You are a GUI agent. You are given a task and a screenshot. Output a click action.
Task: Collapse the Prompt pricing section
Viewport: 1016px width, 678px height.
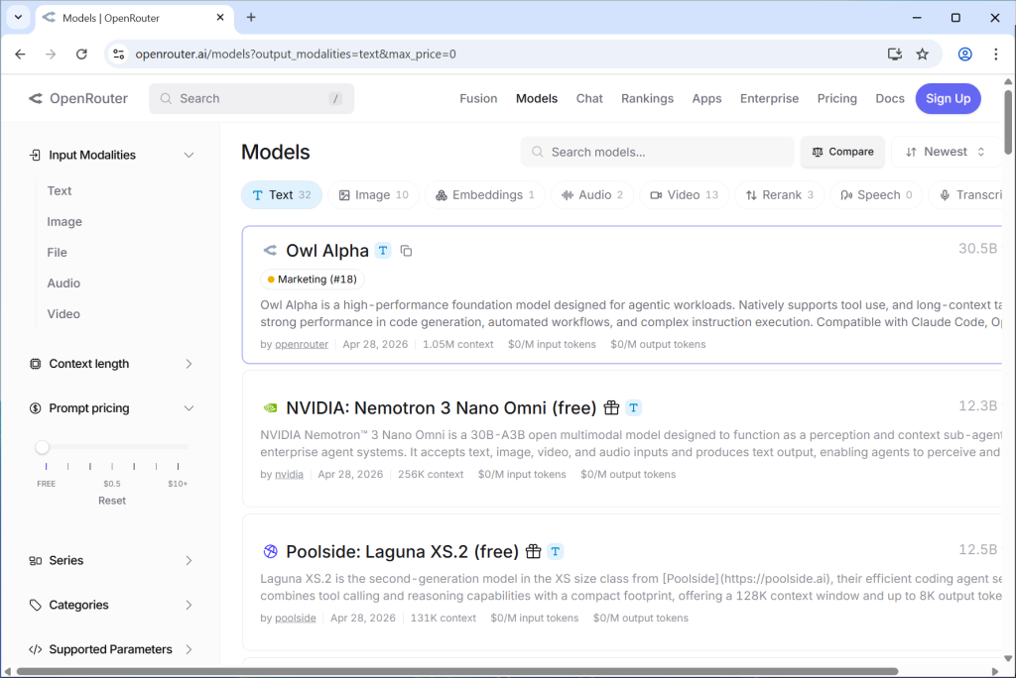111,408
